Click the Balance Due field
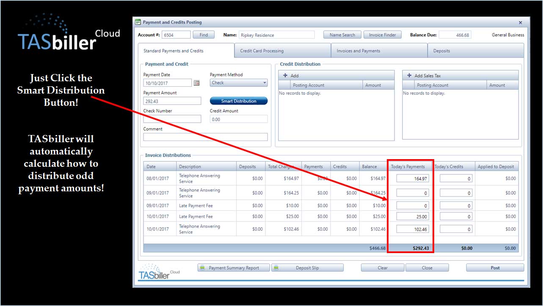Screen dimensions: 543x306 coord(455,35)
